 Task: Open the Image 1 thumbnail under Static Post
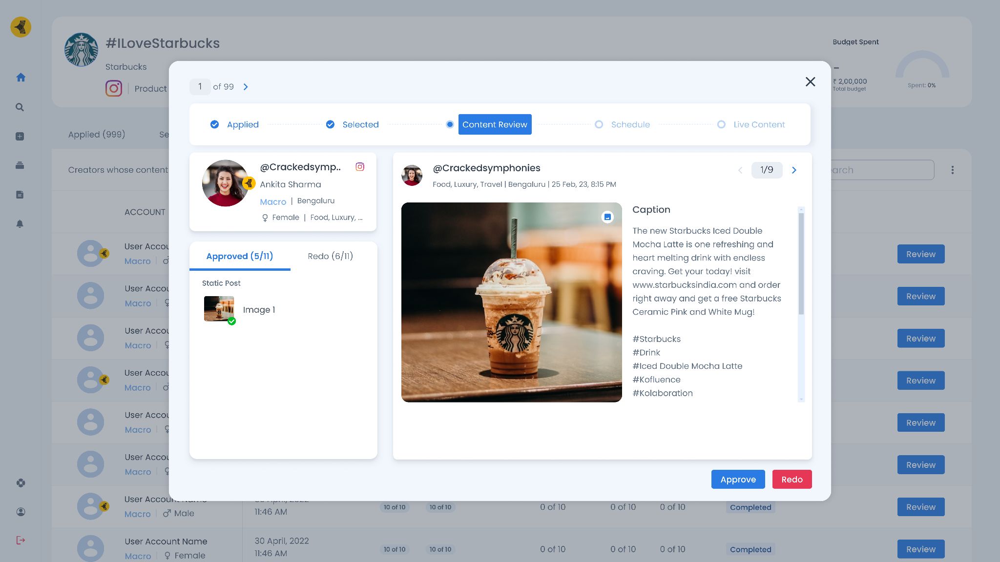click(x=219, y=309)
